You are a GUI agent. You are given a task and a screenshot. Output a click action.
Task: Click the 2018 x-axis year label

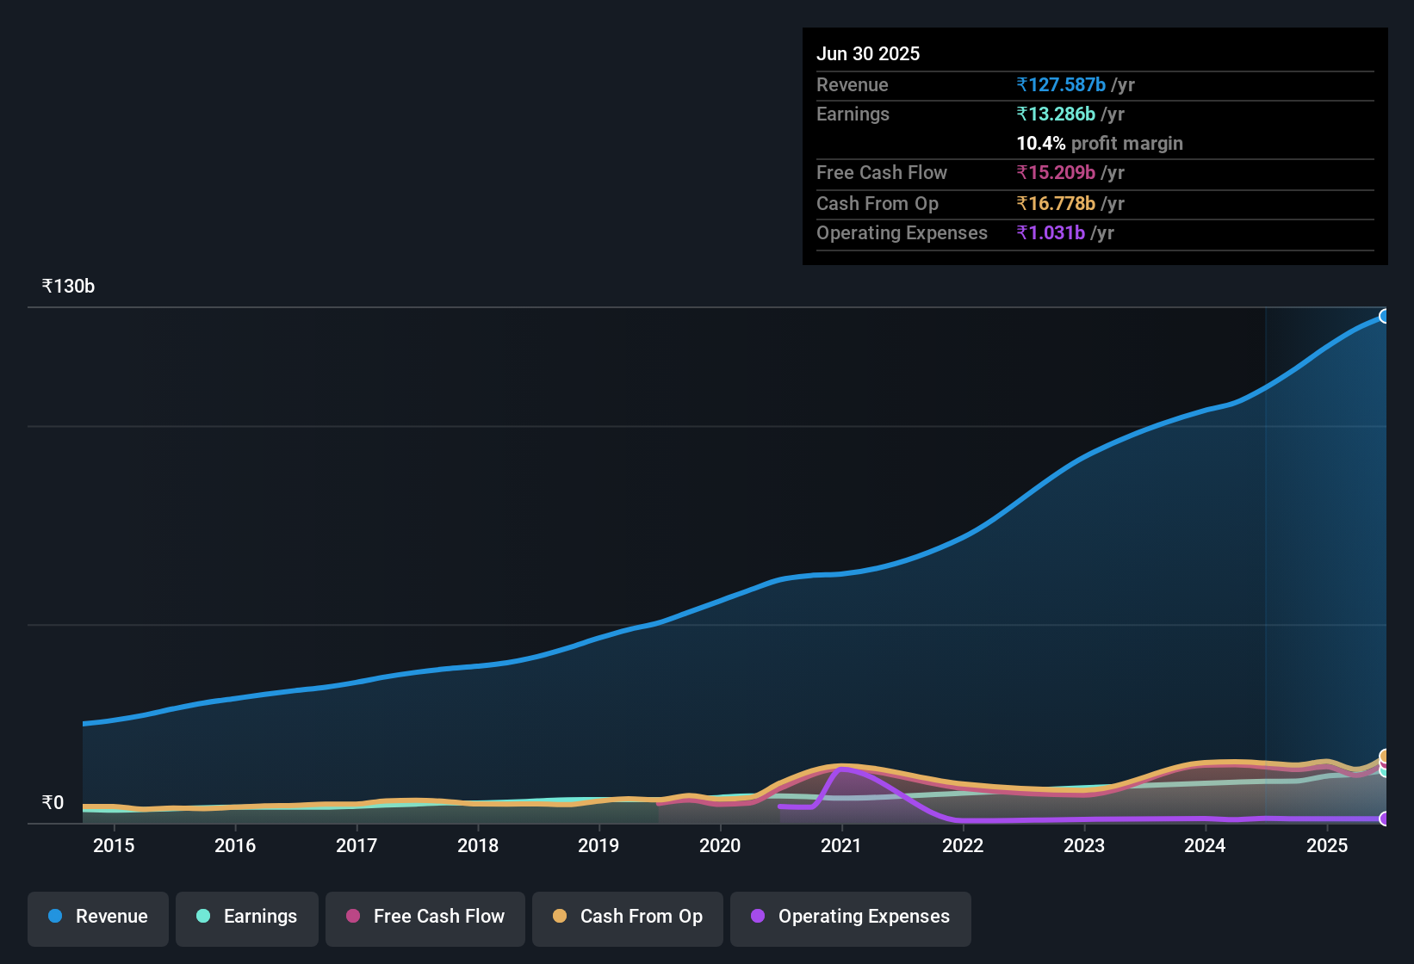[x=478, y=845]
